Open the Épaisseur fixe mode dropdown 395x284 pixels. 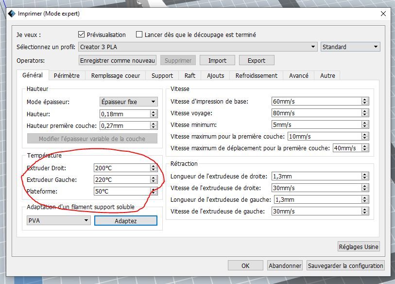(x=129, y=102)
